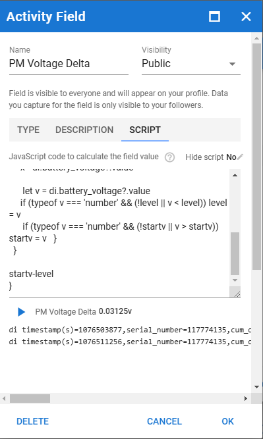Screen dimensions: 263x439
Task: Click the second di timestamp 1076511256 line
Action: coord(130,342)
